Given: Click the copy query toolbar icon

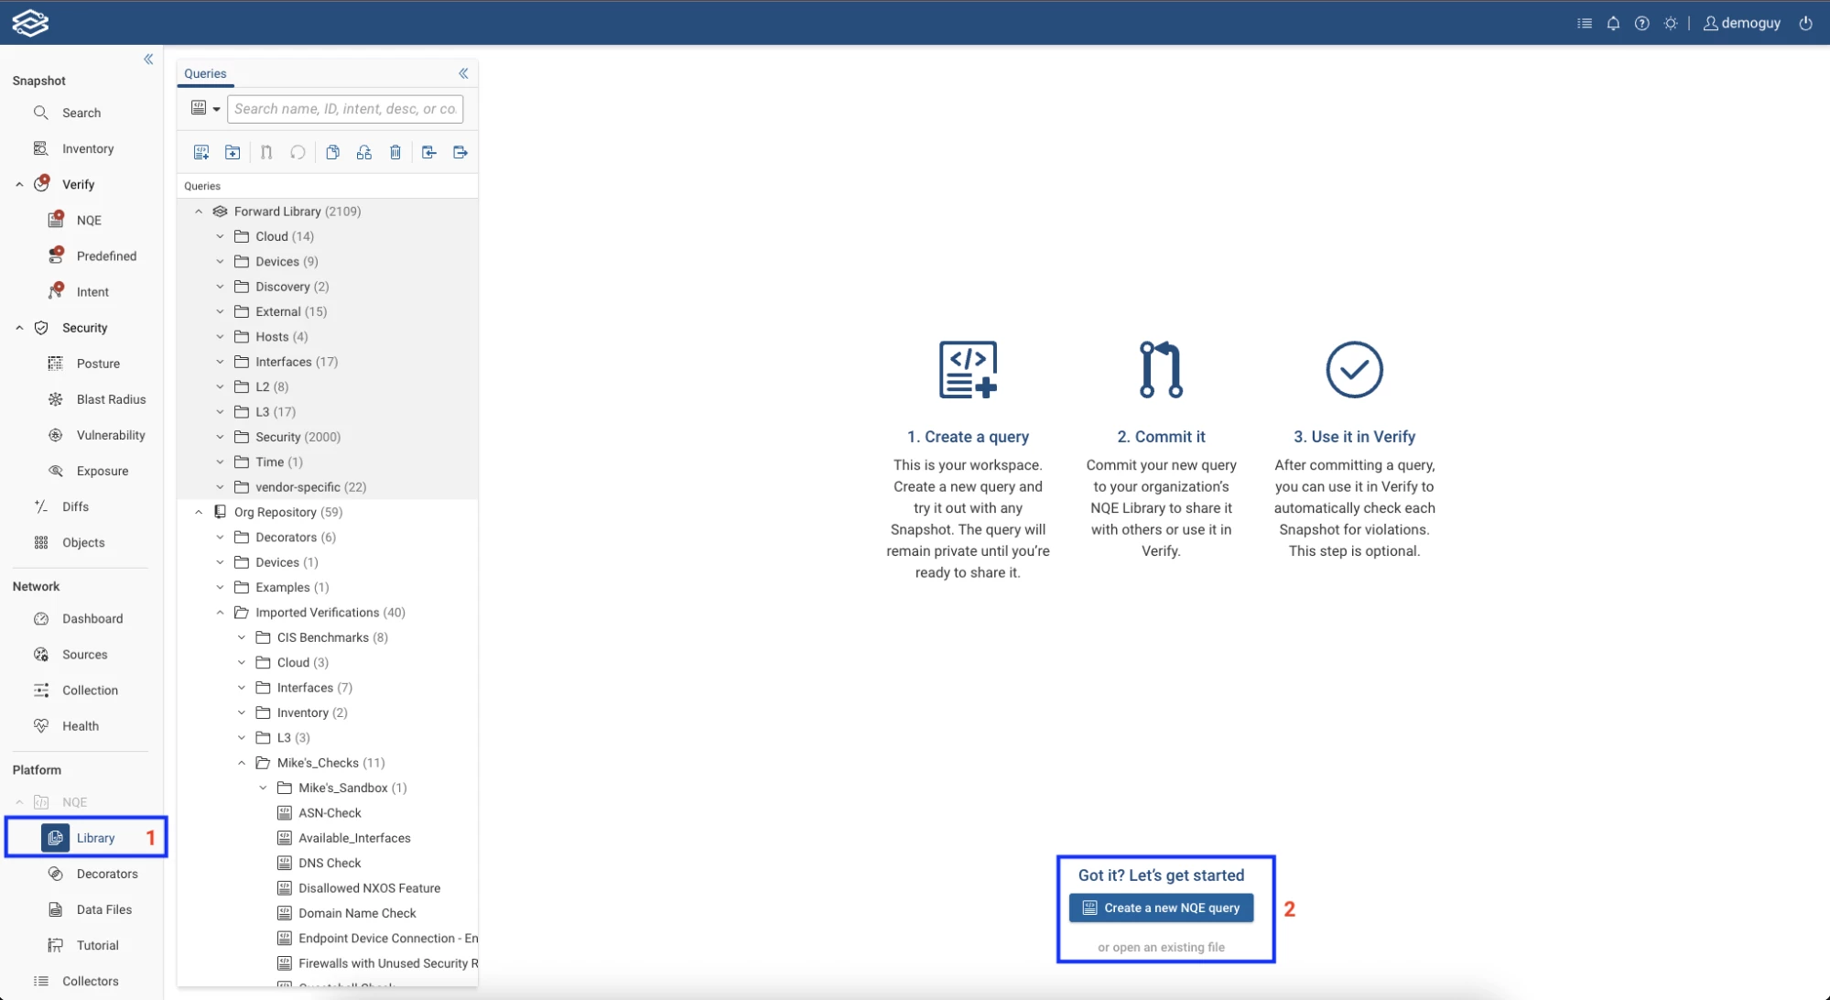Looking at the screenshot, I should pyautogui.click(x=332, y=152).
